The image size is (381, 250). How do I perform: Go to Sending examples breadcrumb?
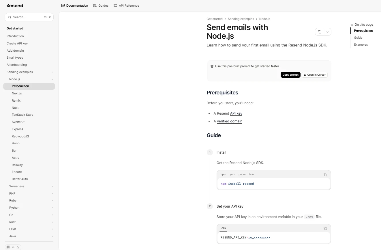coord(241,19)
